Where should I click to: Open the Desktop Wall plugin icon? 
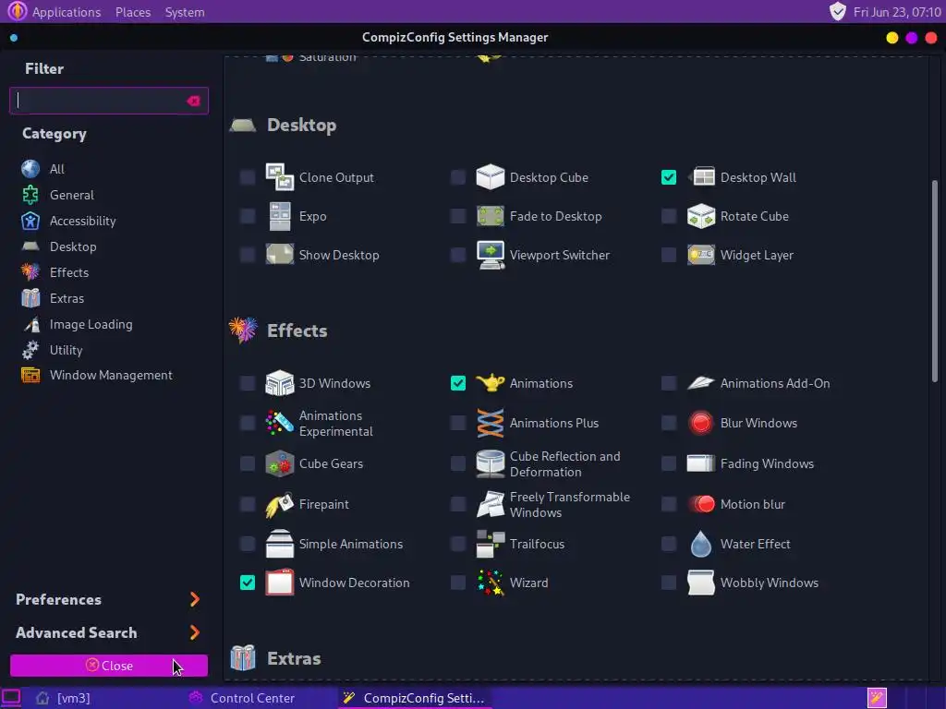tap(701, 177)
